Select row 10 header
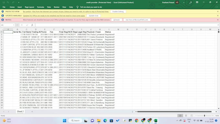Viewport: 220px width, 124px height. (2, 55)
